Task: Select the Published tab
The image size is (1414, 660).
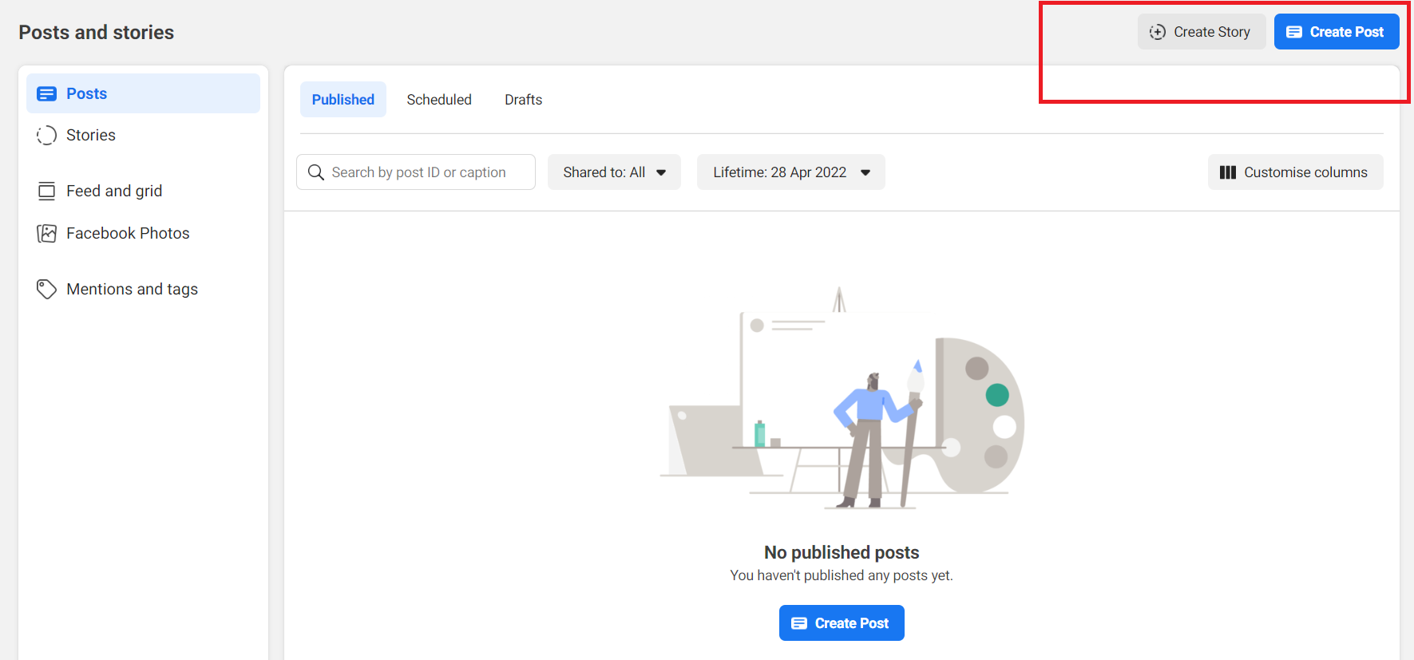Action: pos(343,100)
